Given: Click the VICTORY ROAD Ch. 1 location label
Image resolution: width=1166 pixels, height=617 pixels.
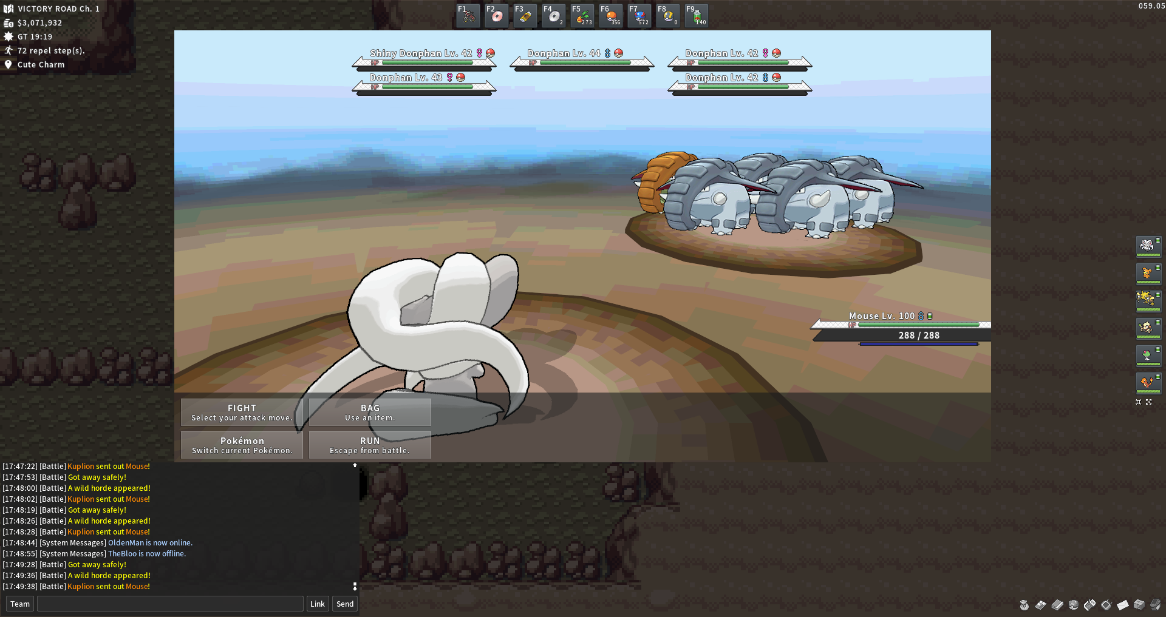Looking at the screenshot, I should [58, 9].
